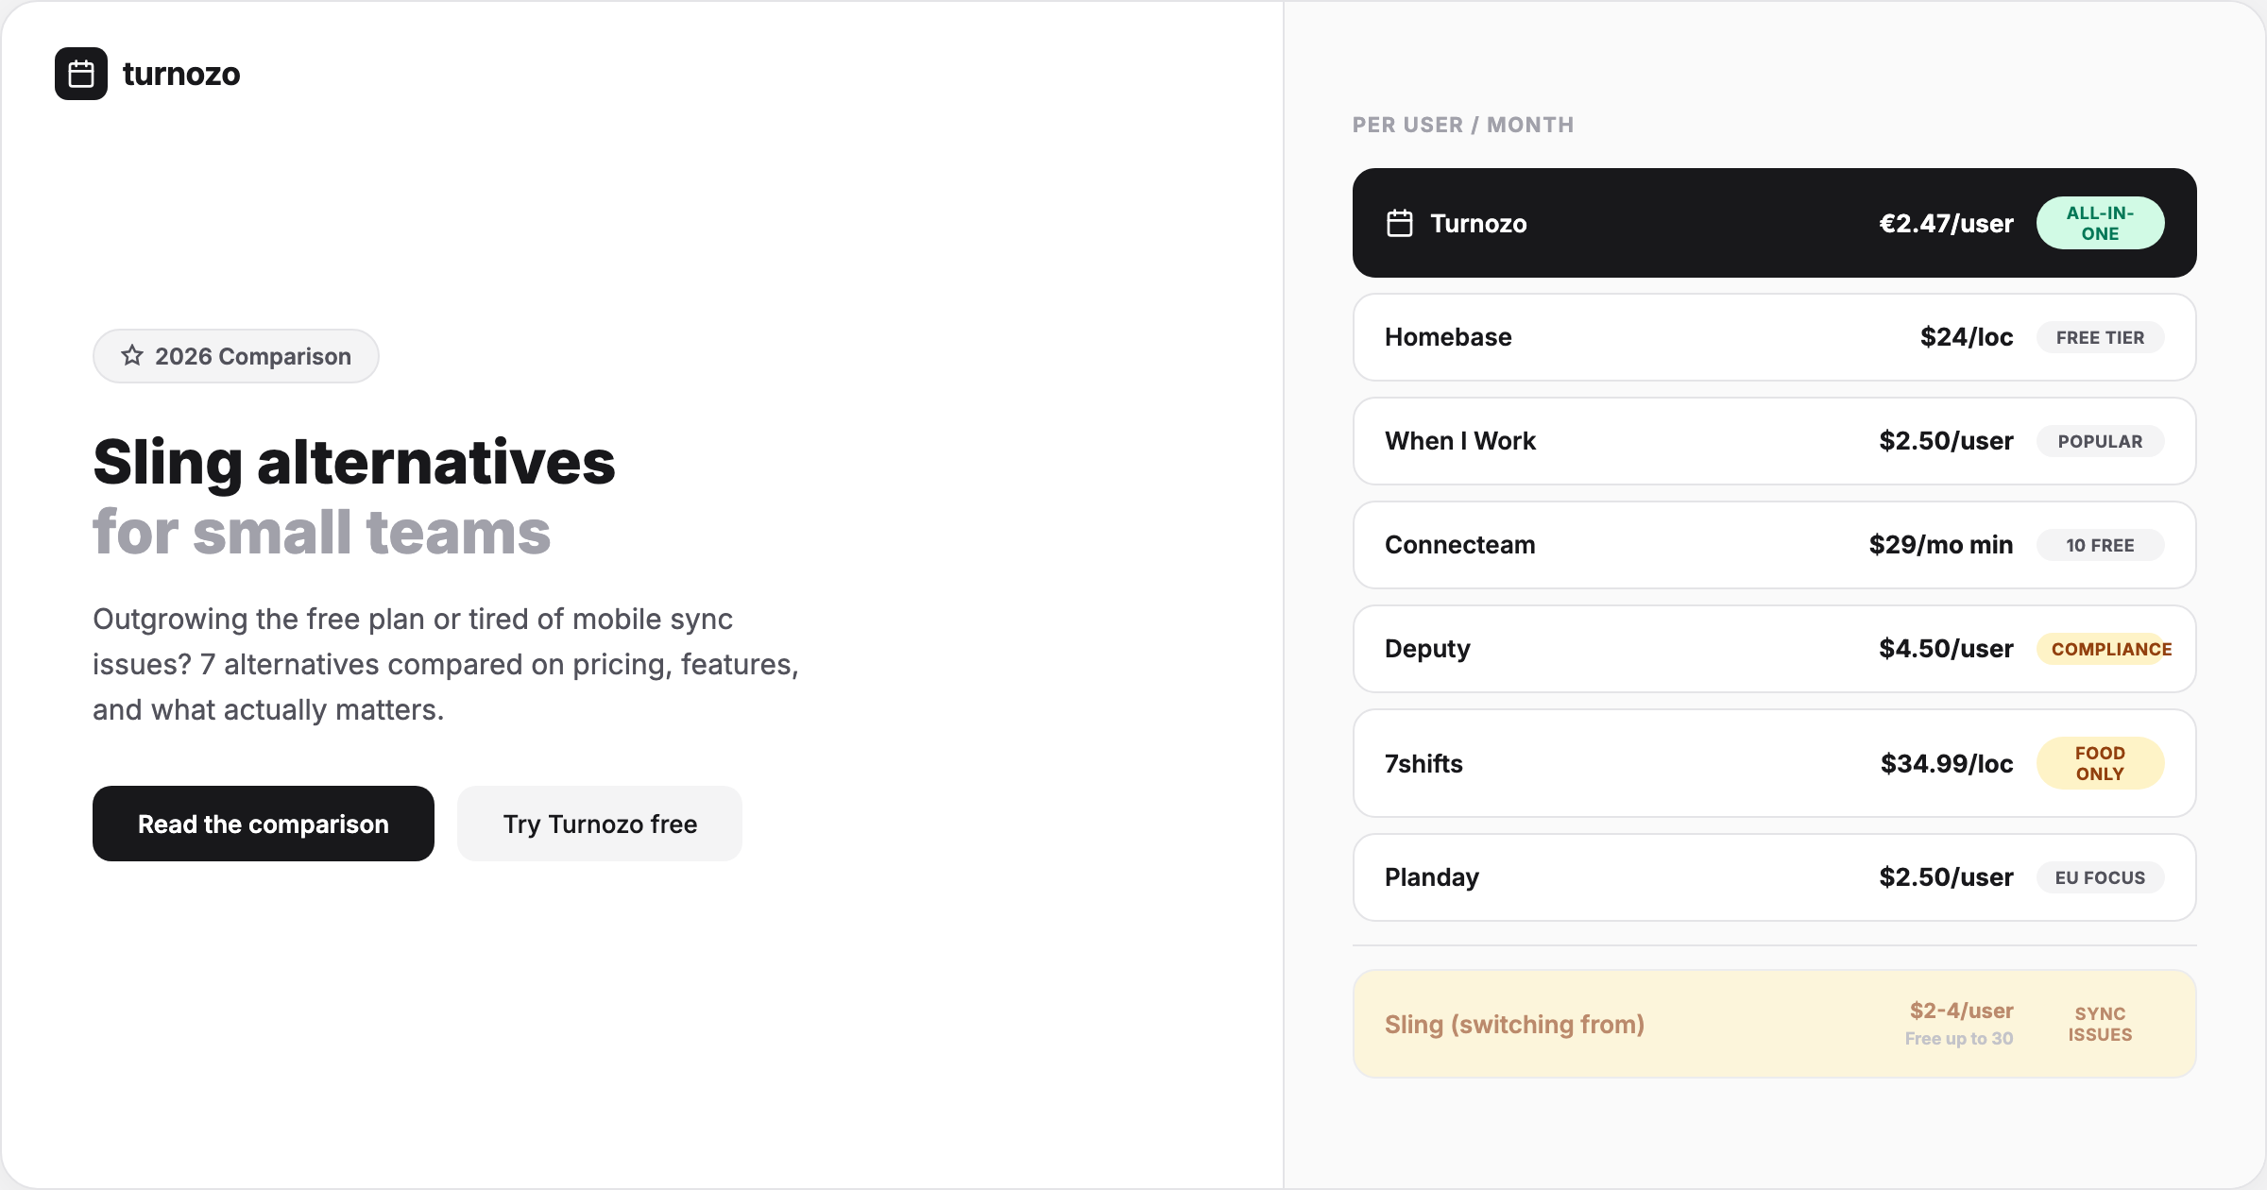Click the Homebase pricing row
The height and width of the screenshot is (1190, 2267).
[1773, 337]
